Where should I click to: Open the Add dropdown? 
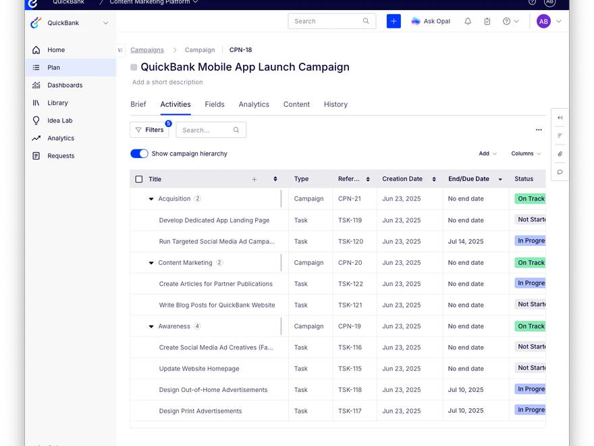487,153
